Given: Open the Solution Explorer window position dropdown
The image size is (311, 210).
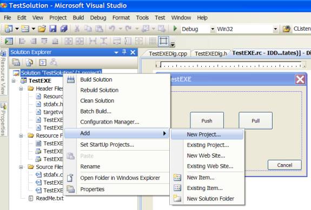Looking at the screenshot, I should [x=116, y=52].
